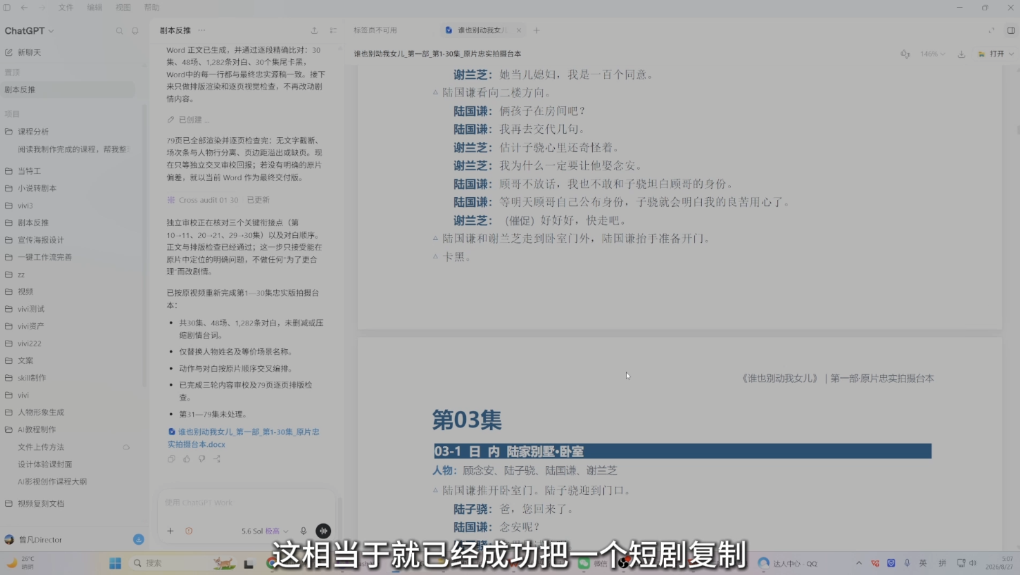Open the sidebar search icon
This screenshot has width=1020, height=575.
pos(119,31)
